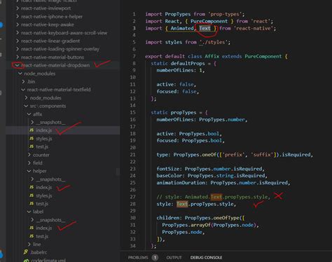Open test.js in the affix folder
332x262 pixels.
tap(42, 146)
